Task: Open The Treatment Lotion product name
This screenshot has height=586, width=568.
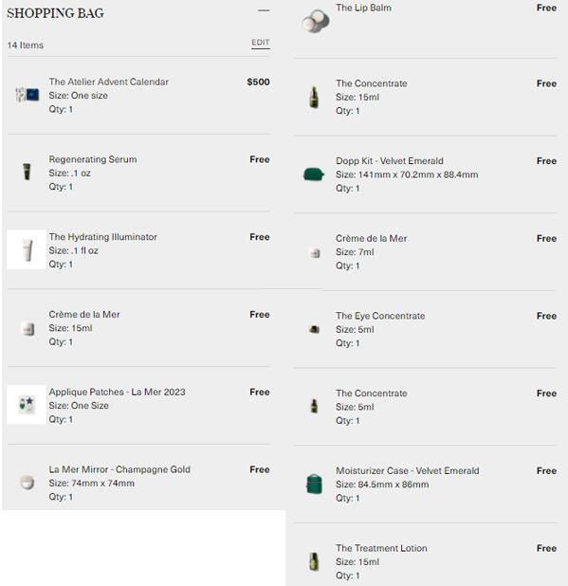Action: click(381, 548)
